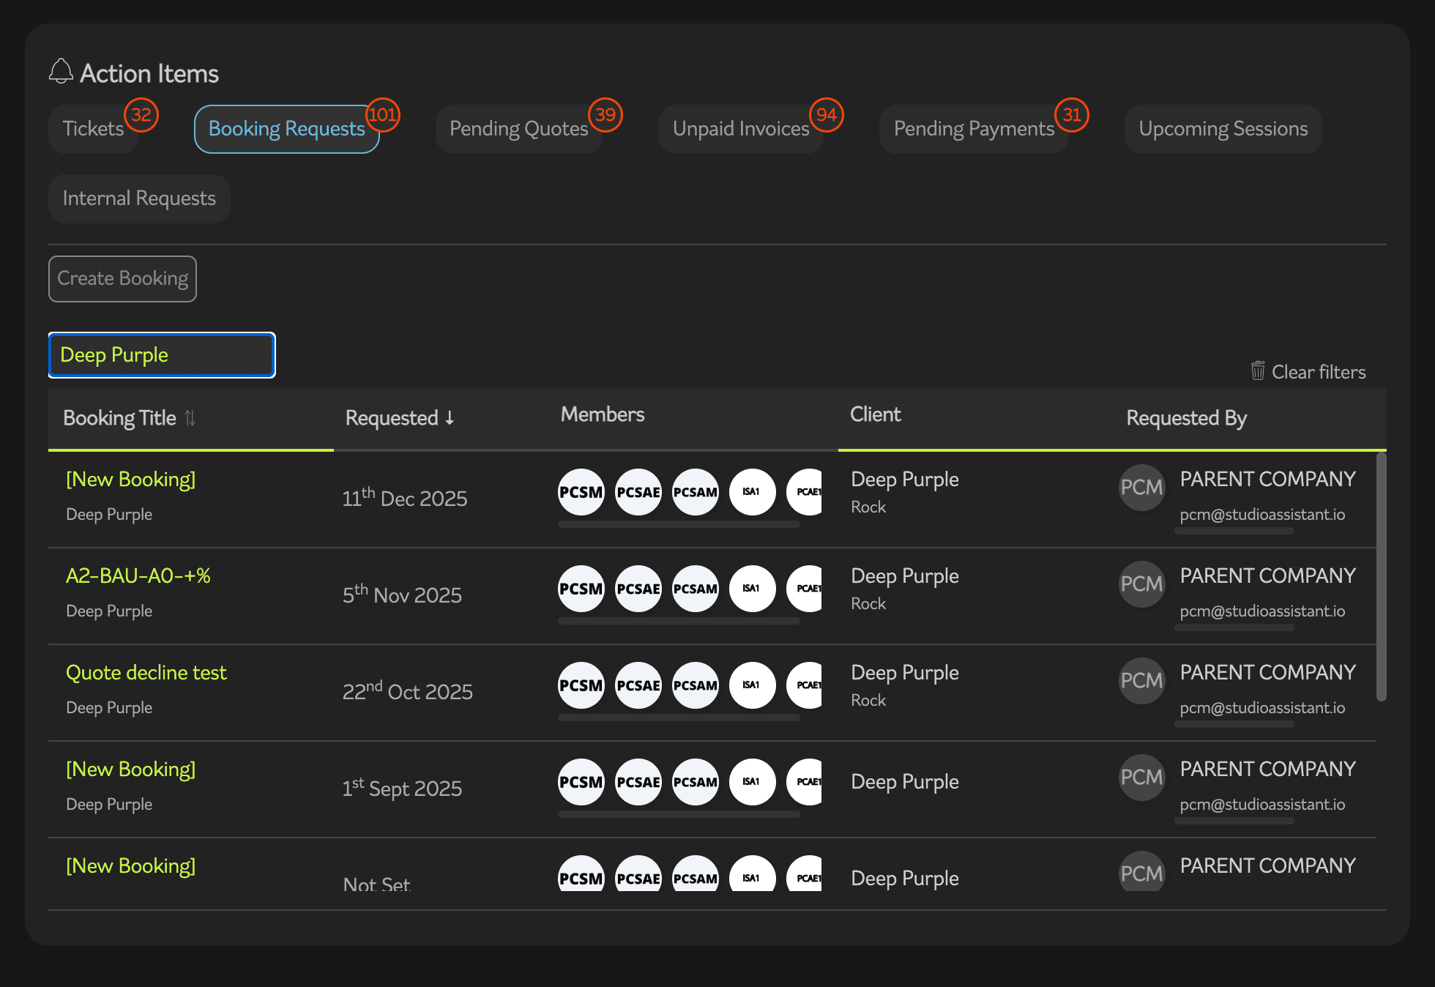This screenshot has width=1435, height=987.
Task: Click the 101 badge on Booking Requests
Action: coord(382,115)
